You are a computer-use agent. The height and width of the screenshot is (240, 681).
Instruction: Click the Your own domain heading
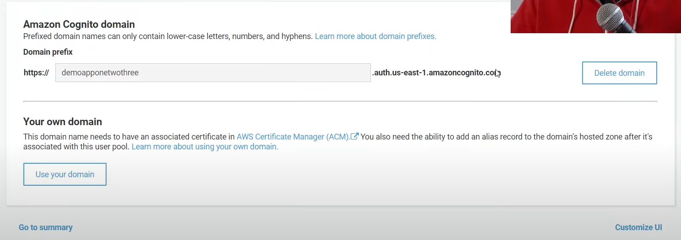[62, 122]
